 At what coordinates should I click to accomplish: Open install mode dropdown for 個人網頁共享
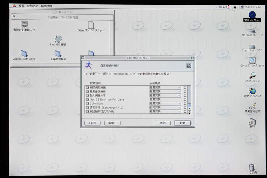(x=165, y=96)
